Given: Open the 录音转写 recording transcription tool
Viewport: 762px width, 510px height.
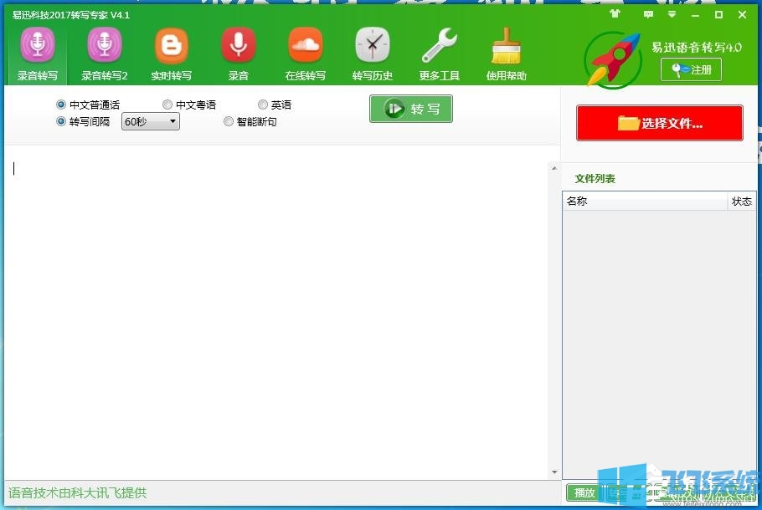Looking at the screenshot, I should 38,54.
